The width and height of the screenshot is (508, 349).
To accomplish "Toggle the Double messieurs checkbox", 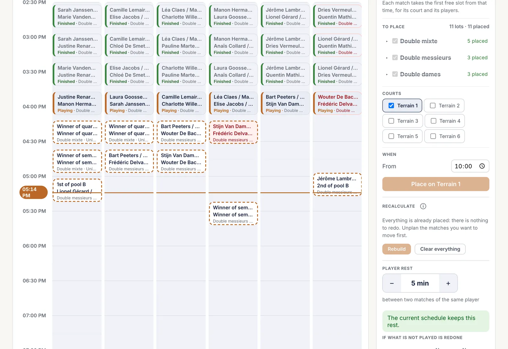I will (x=395, y=57).
